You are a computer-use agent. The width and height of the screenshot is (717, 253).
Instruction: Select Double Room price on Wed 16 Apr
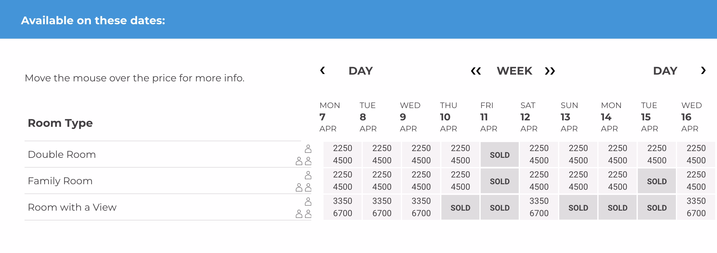pos(696,154)
